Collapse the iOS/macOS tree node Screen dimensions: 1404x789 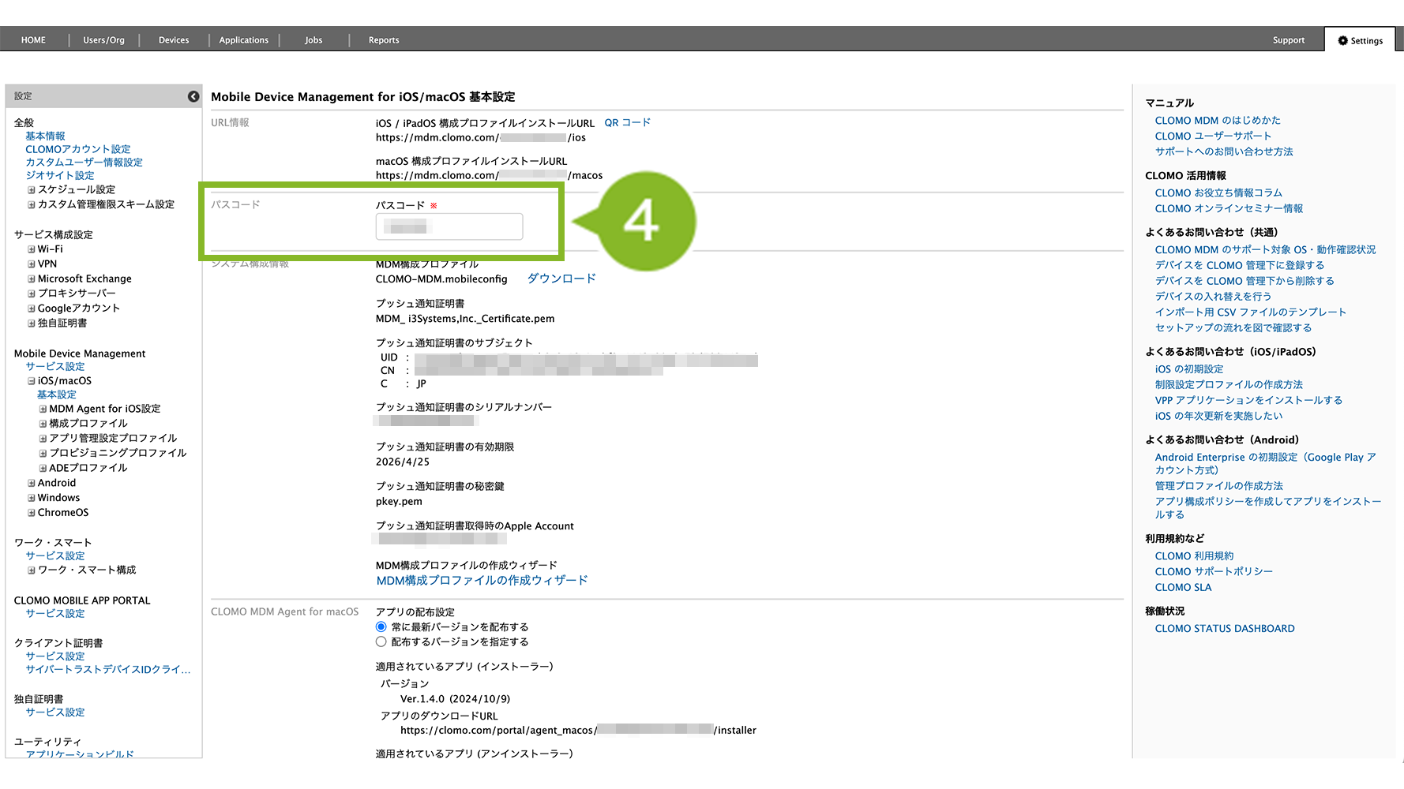[32, 381]
